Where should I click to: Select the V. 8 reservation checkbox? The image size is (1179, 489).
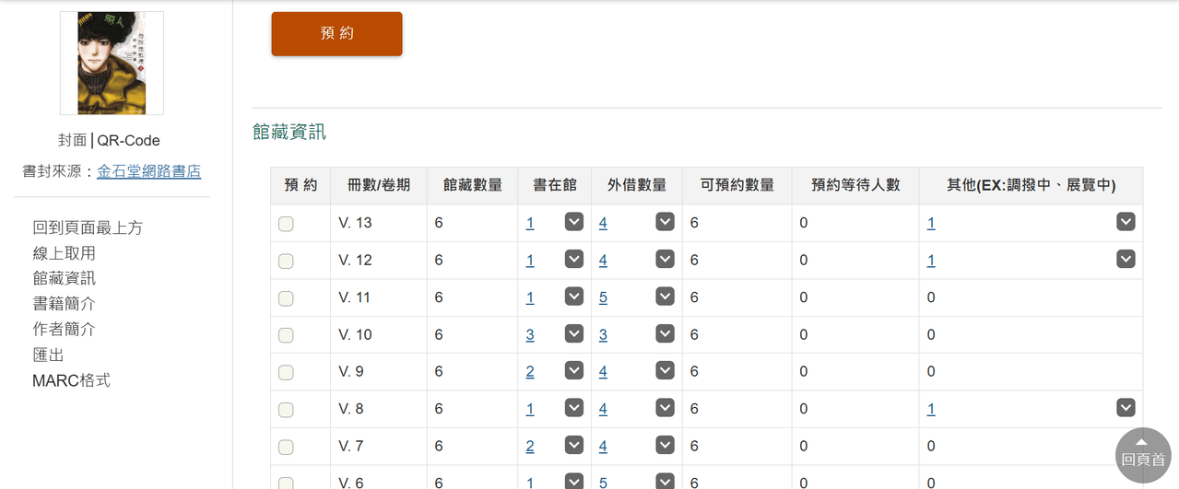[x=286, y=410]
